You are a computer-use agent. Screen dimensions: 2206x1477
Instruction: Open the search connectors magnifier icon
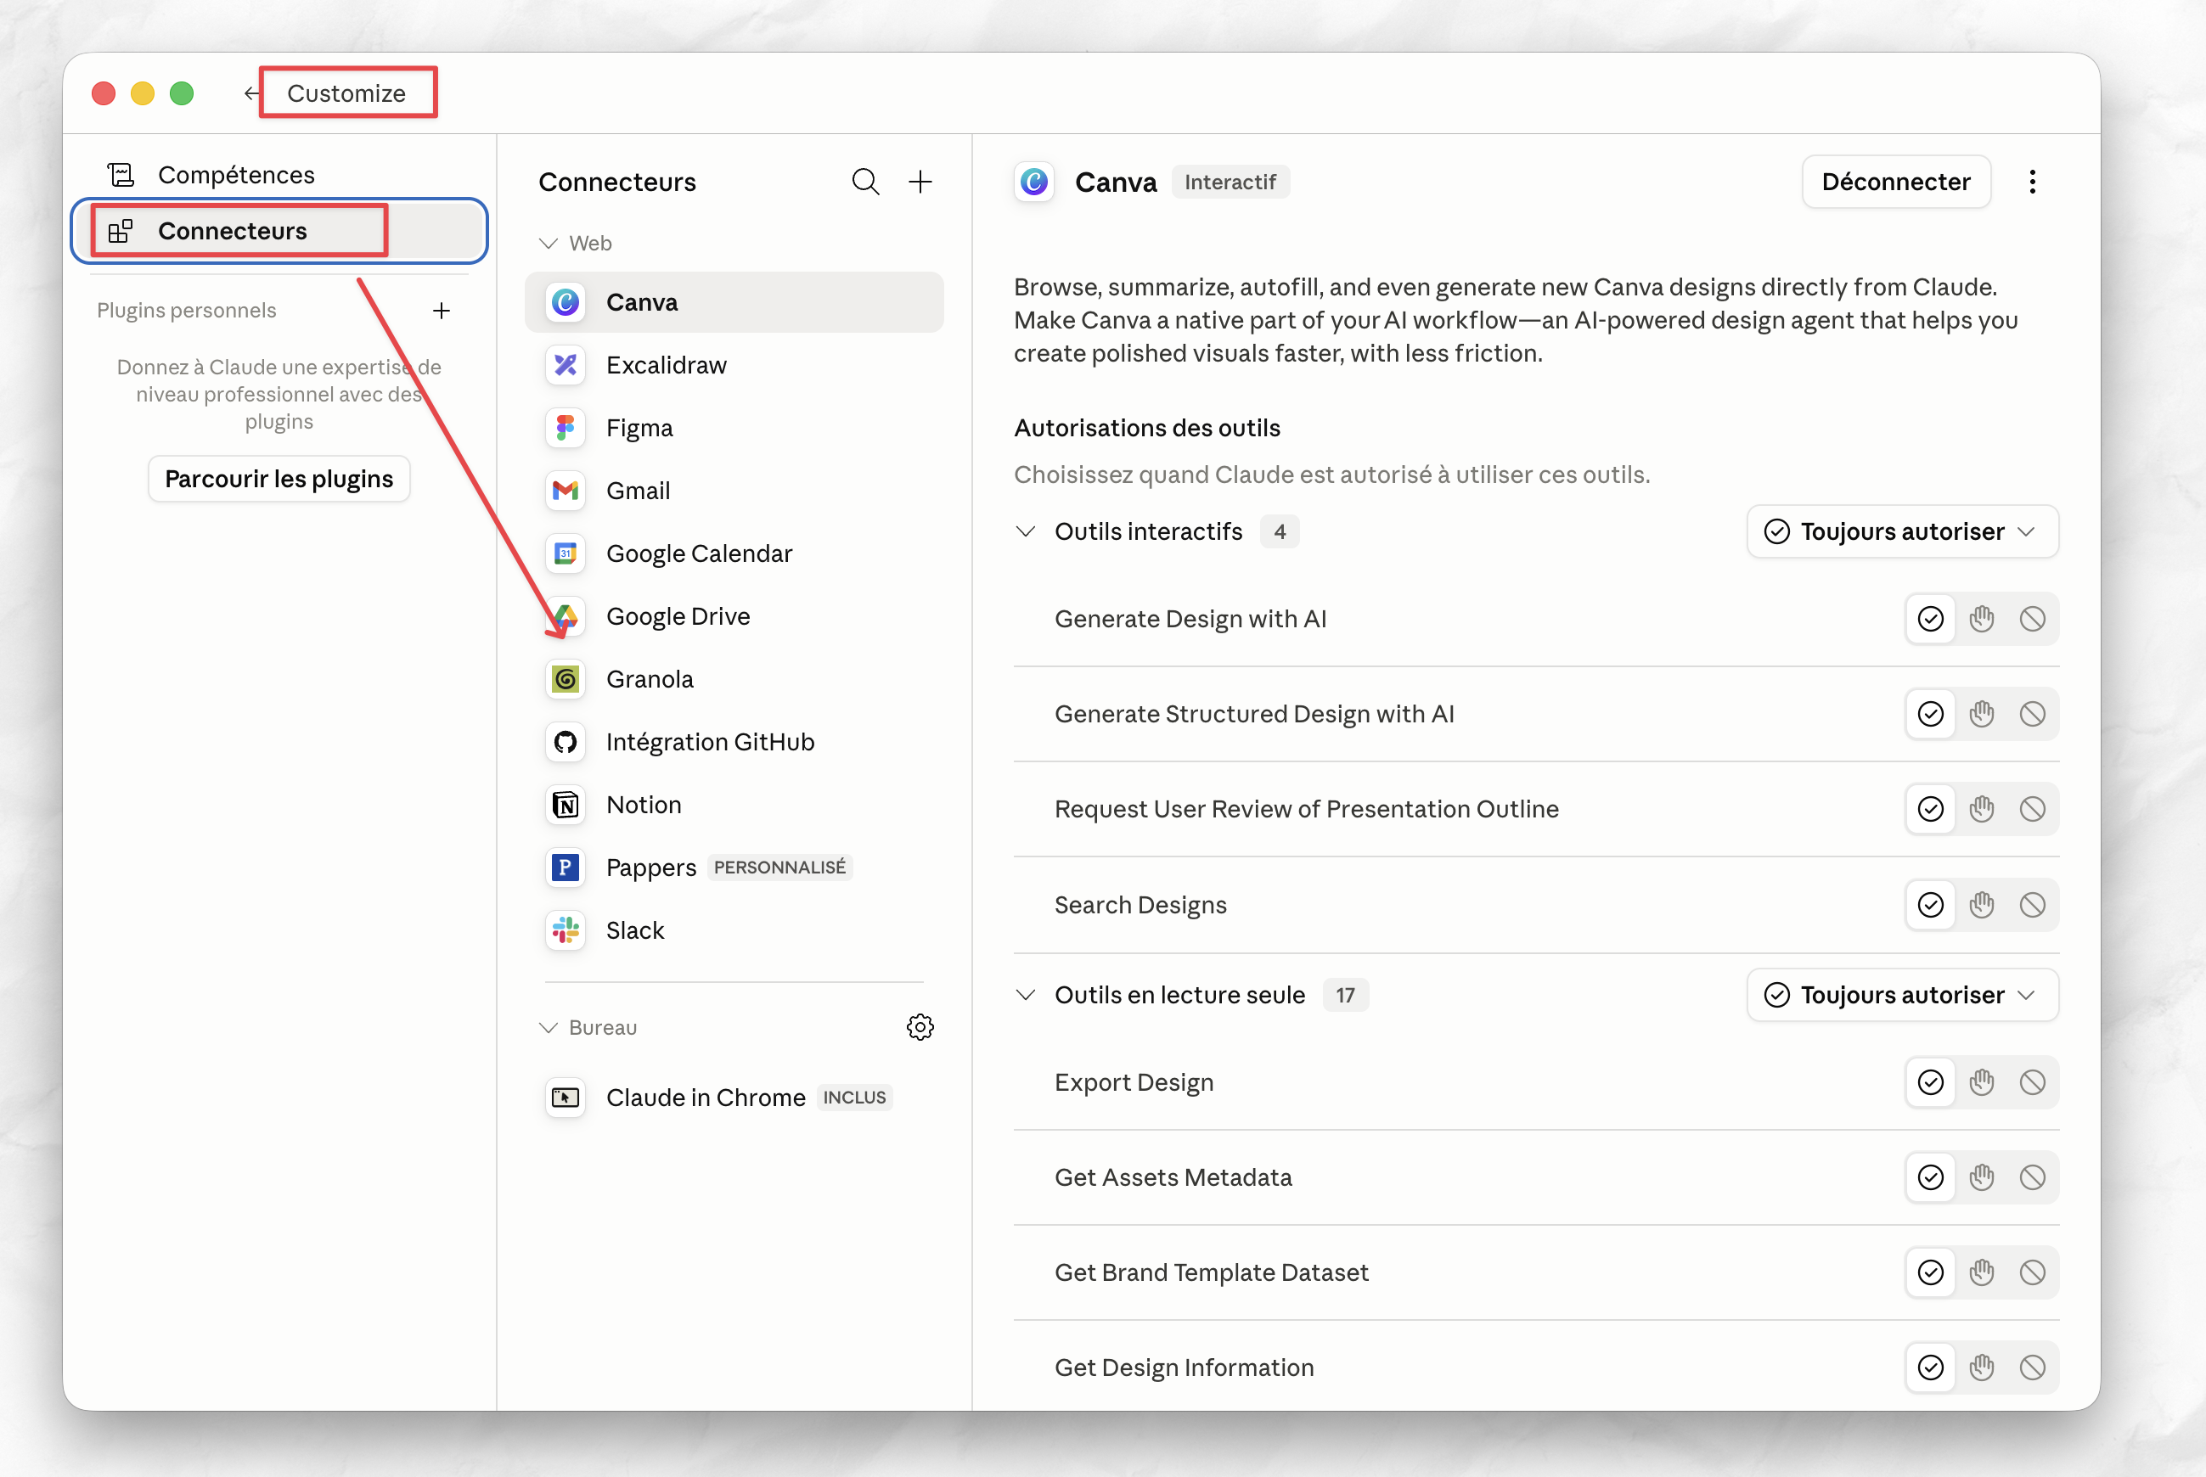tap(865, 182)
